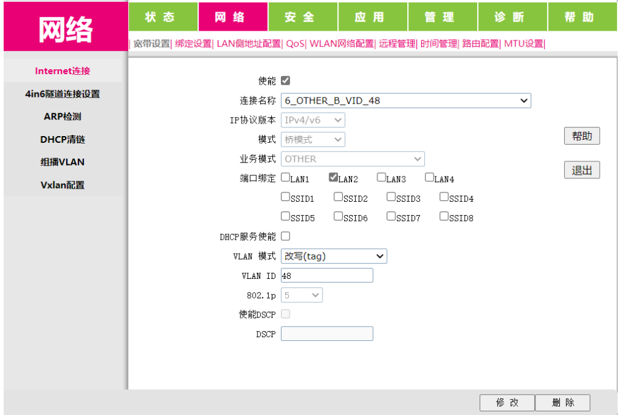Open the WLAN网络配置 submenu link

[x=342, y=44]
